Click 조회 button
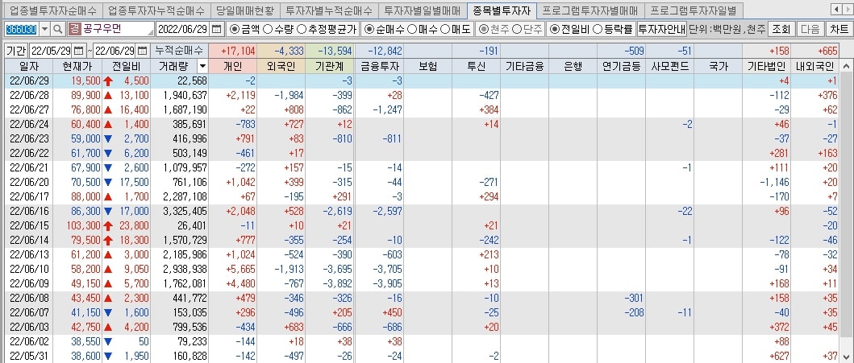 pos(781,29)
